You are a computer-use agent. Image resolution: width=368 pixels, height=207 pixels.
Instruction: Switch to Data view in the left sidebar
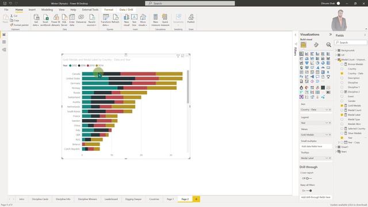pyautogui.click(x=4, y=42)
